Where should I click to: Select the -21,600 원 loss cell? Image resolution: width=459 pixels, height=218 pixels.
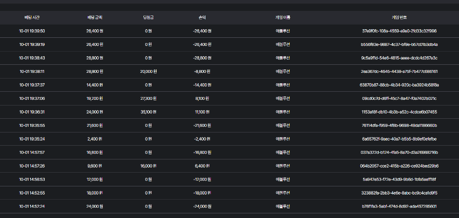click(202, 125)
